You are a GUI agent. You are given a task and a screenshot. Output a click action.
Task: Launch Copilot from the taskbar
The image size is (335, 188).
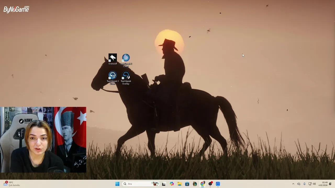tap(172, 184)
